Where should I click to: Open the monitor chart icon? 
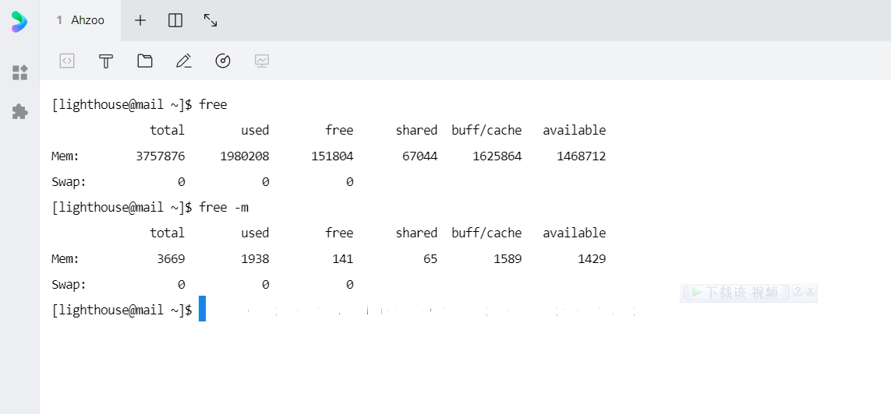pyautogui.click(x=262, y=61)
